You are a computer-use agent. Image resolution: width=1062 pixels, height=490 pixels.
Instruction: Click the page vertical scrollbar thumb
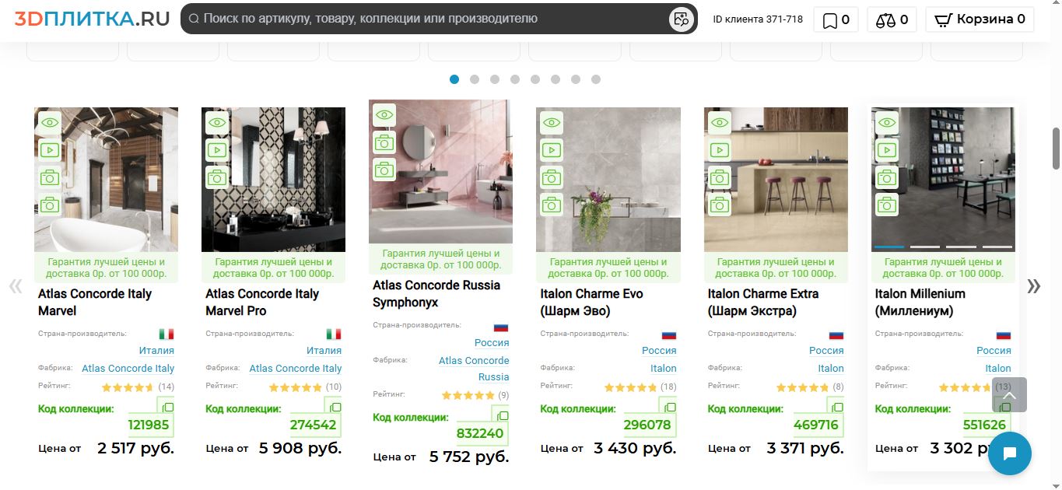tap(1056, 148)
